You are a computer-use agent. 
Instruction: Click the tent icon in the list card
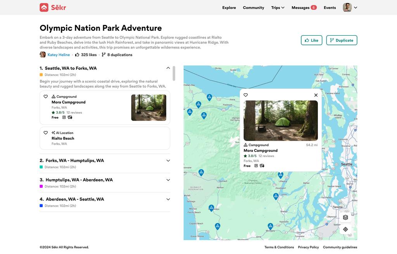coord(54,97)
